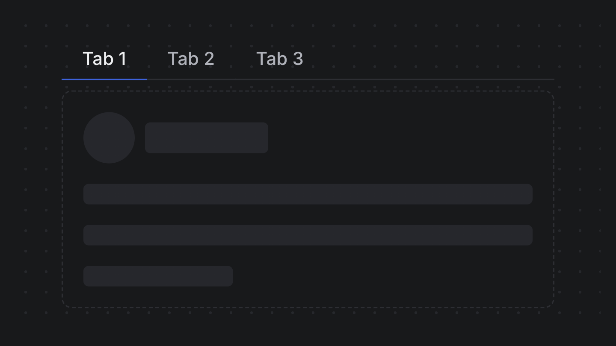Click the title placeholder next to avatar
This screenshot has width=616, height=346.
[207, 138]
